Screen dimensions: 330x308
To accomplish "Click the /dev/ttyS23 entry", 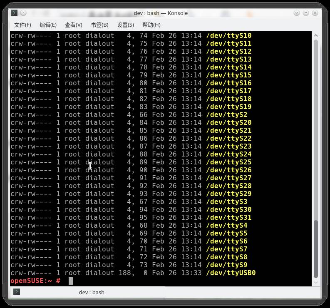I will click(x=229, y=147).
